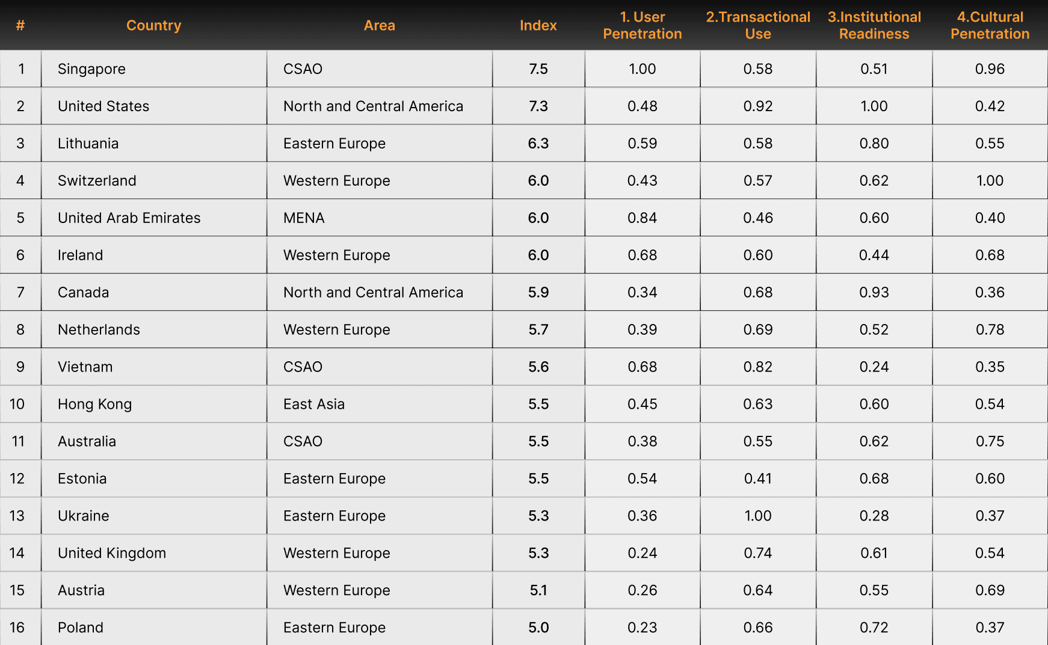Click the rank number column header
1048x645 pixels.
(20, 25)
